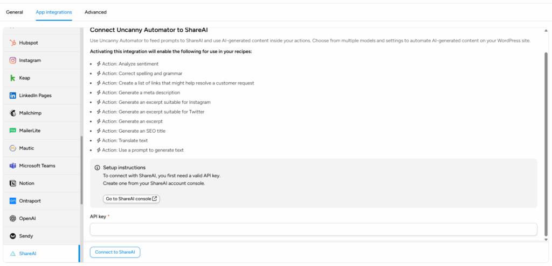
Task: Click the integrations list scrollbar
Action: point(82,170)
